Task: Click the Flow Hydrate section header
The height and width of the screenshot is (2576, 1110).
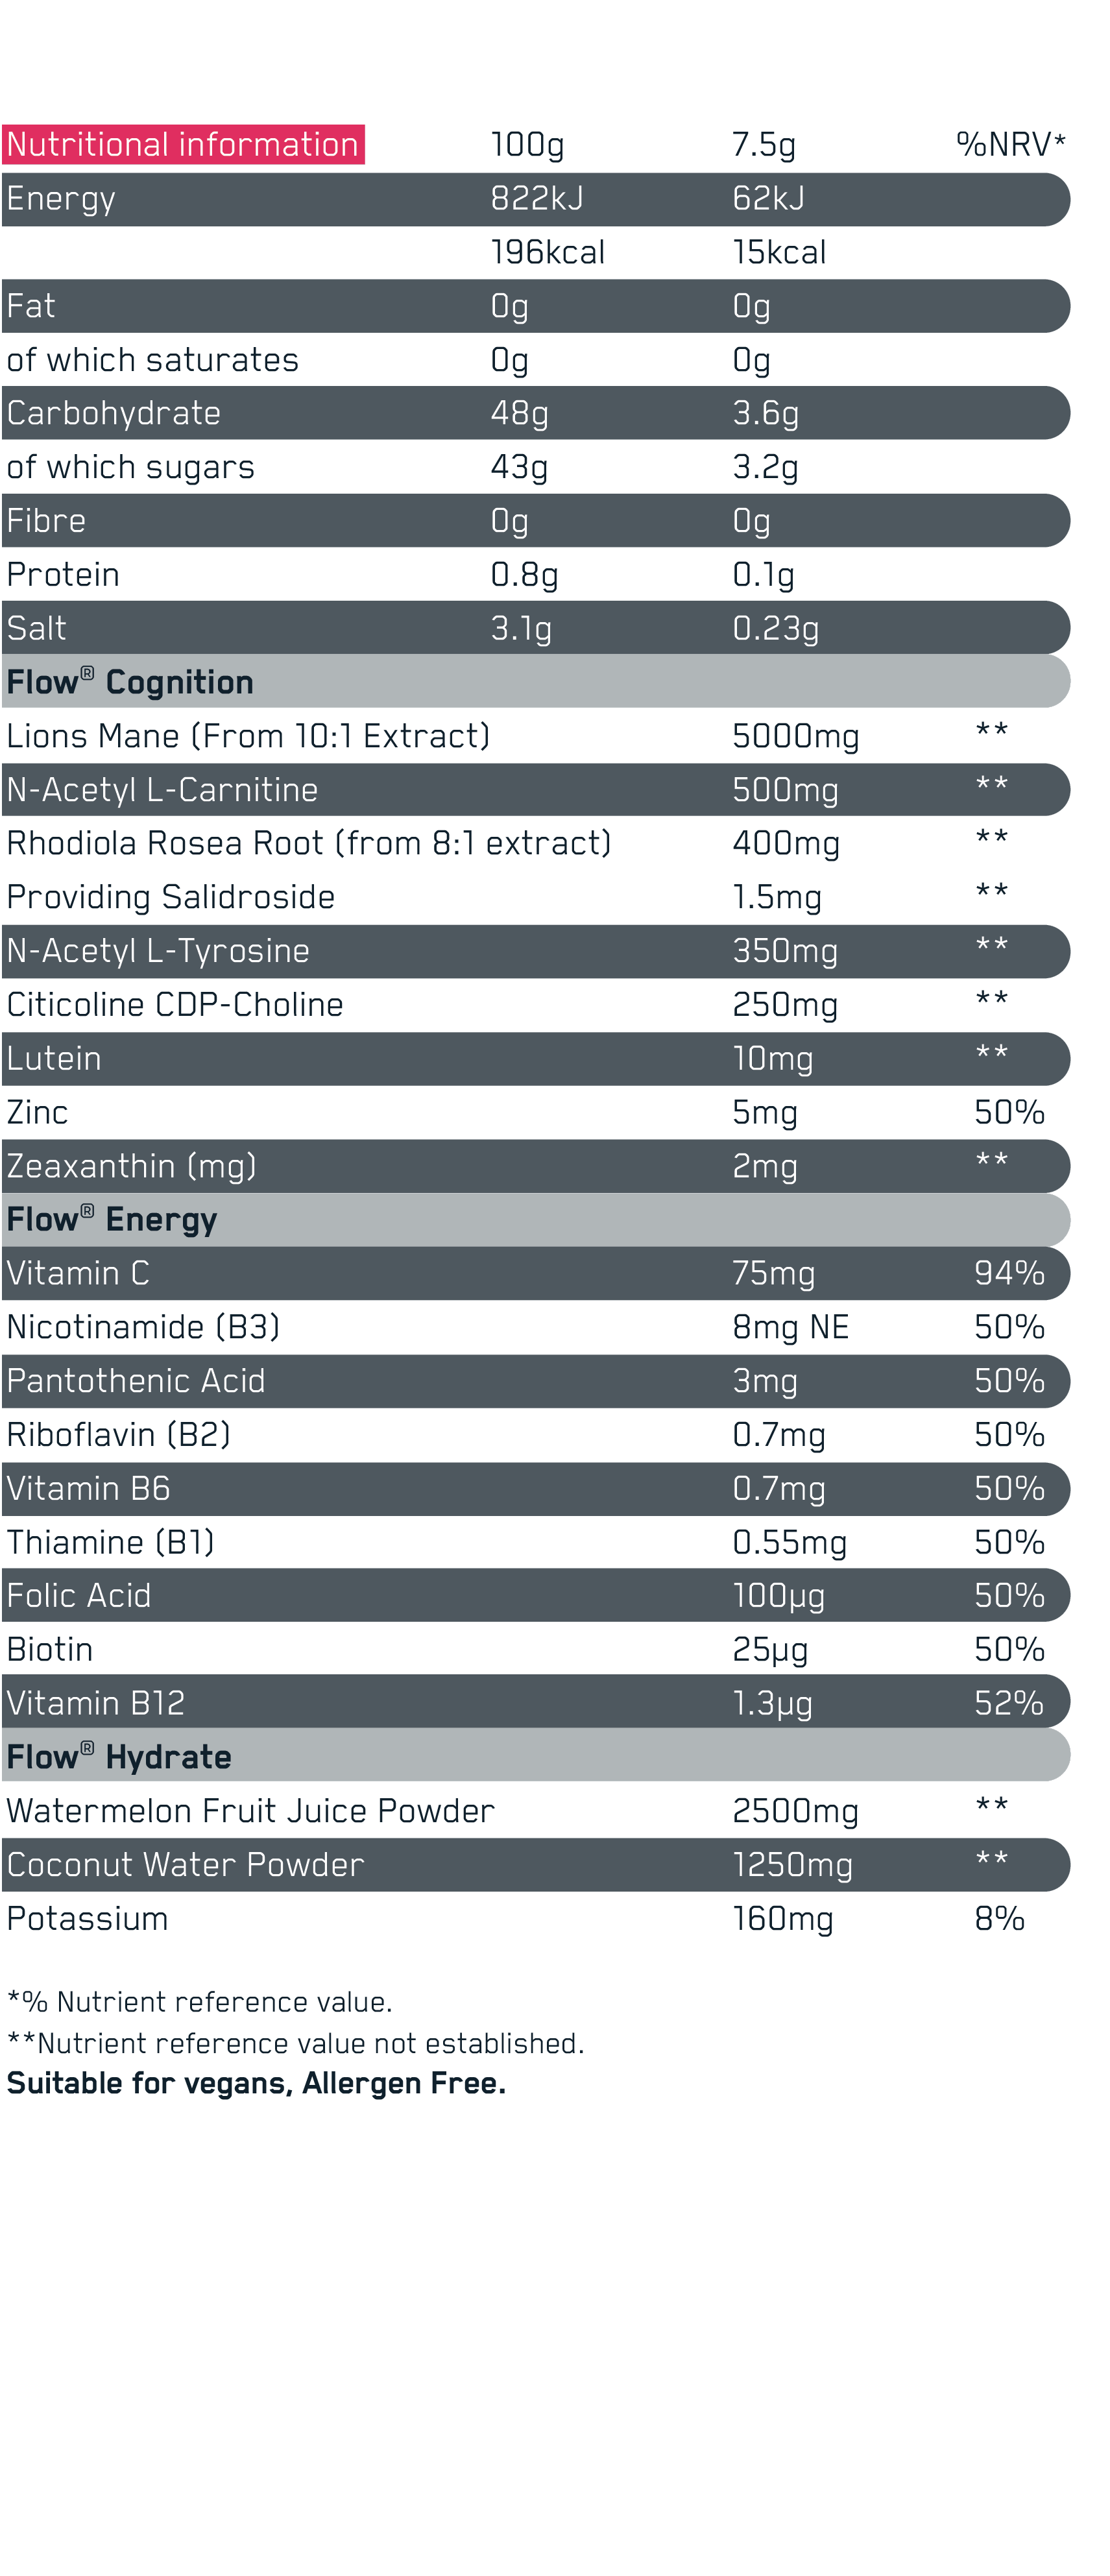Action: point(119,1757)
